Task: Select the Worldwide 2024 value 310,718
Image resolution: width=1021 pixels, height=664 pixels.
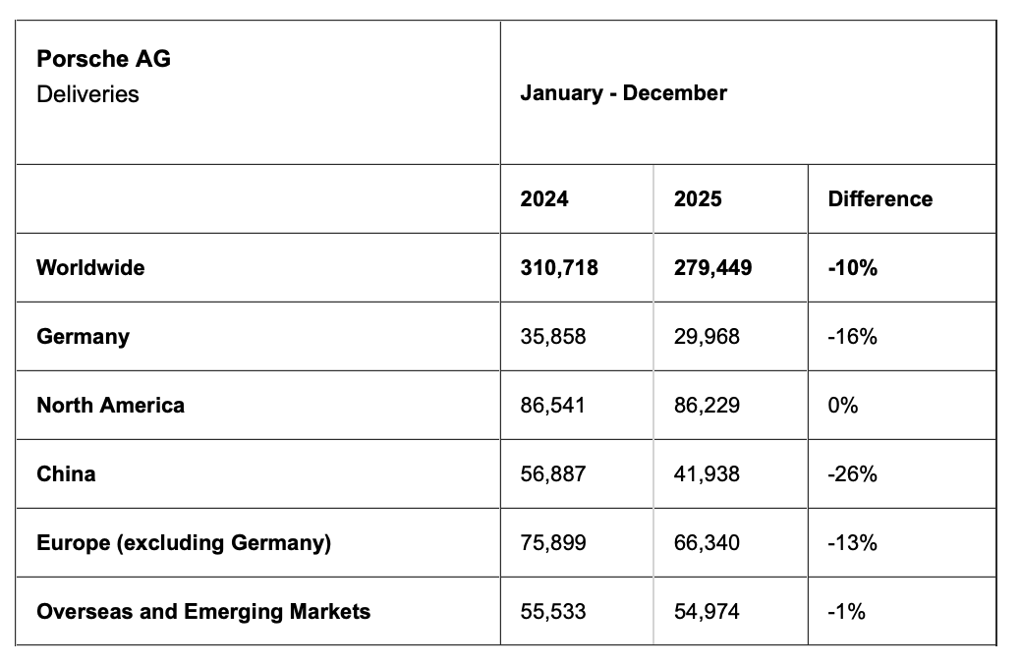Action: [x=559, y=268]
